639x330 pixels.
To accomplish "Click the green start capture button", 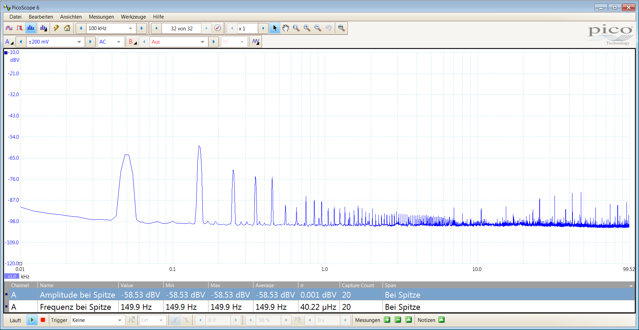I will (32, 320).
